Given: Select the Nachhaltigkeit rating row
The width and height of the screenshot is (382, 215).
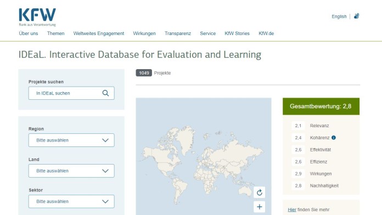Looking at the screenshot, I should [x=321, y=185].
